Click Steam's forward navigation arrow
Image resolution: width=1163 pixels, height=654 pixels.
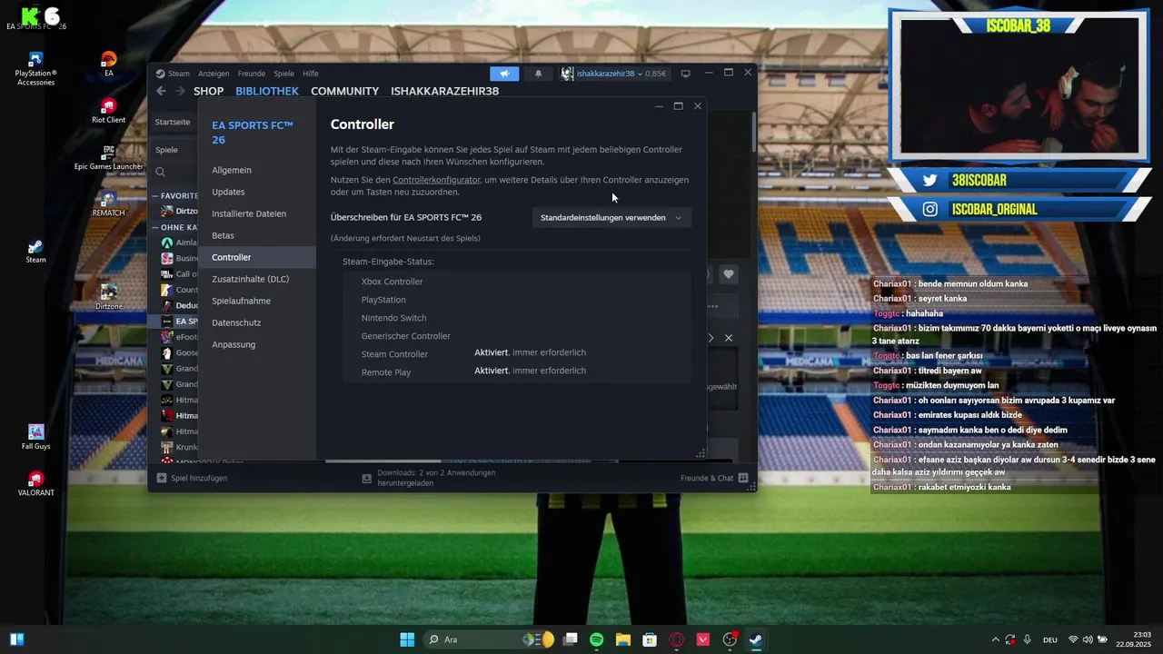pos(180,91)
